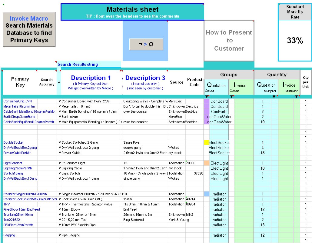Select ConEarth quotation group cell
The width and height of the screenshot is (312, 243).
click(x=219, y=112)
